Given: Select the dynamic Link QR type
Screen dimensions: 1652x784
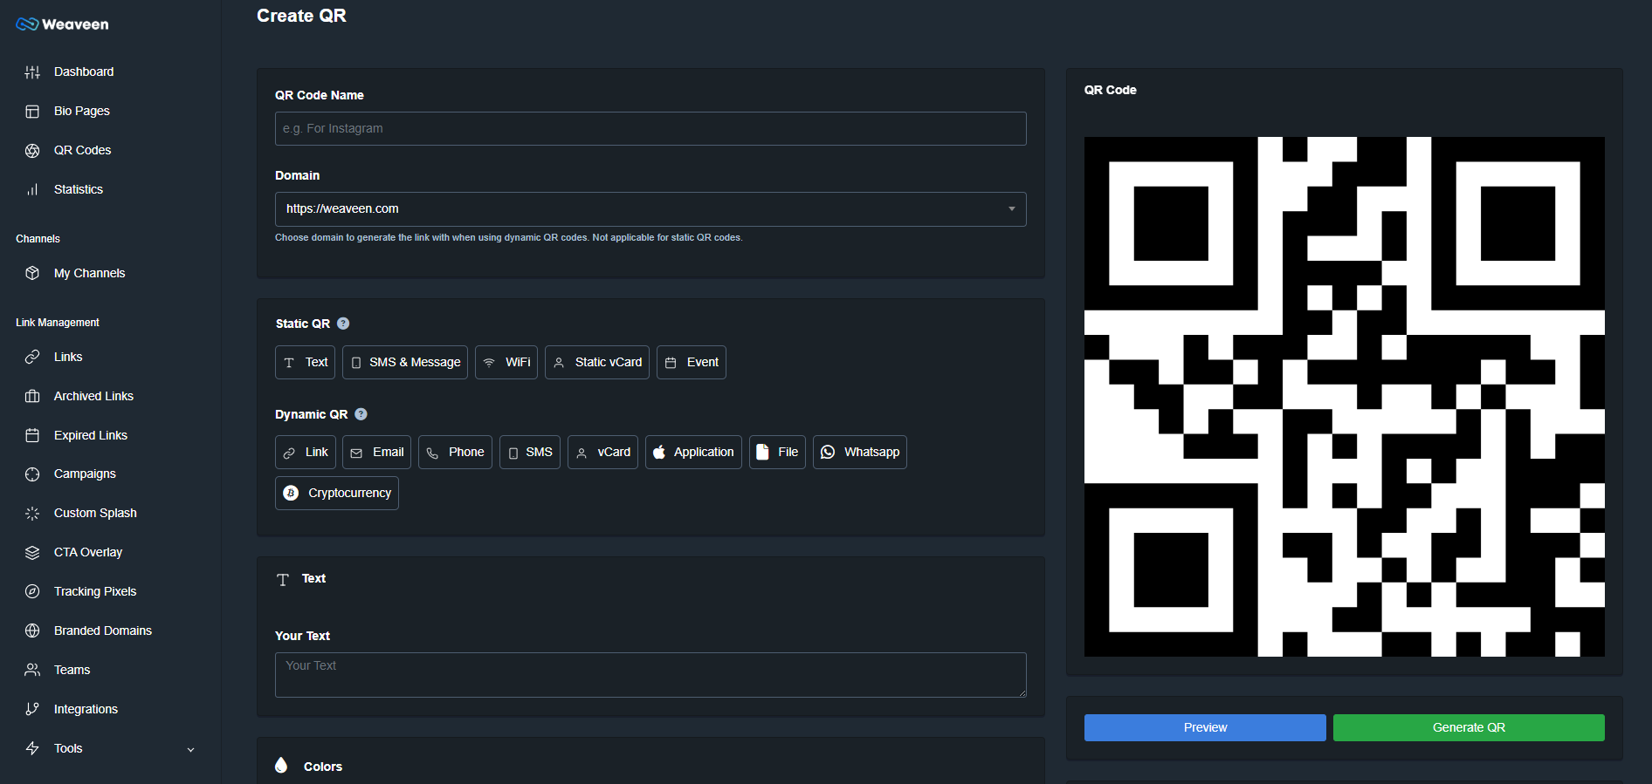Looking at the screenshot, I should coord(306,453).
